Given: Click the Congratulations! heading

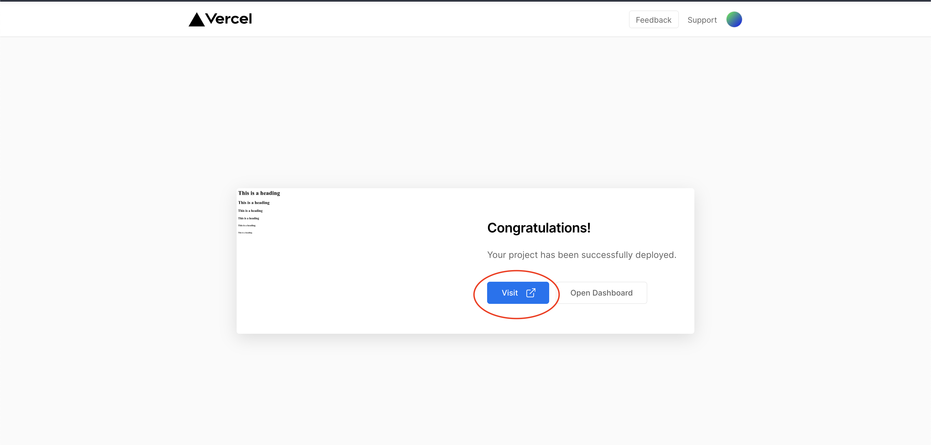Looking at the screenshot, I should click(x=538, y=228).
